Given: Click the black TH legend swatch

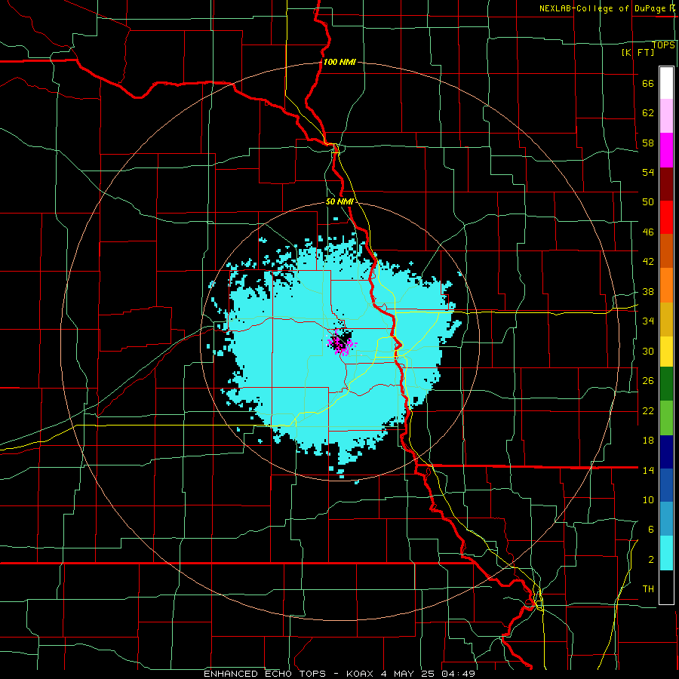Looking at the screenshot, I should coord(666,587).
